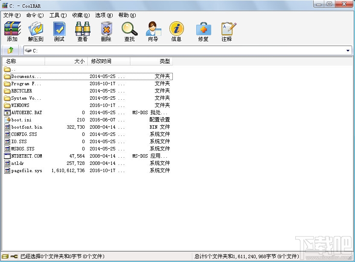Screen dimensions: 355x262
Task: Select the Program F... folder name
Action: click(26, 83)
